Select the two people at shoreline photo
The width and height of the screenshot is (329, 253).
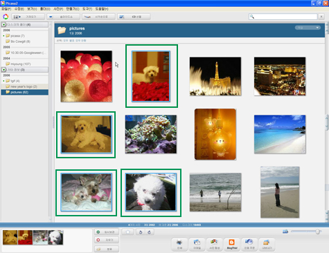[215, 192]
